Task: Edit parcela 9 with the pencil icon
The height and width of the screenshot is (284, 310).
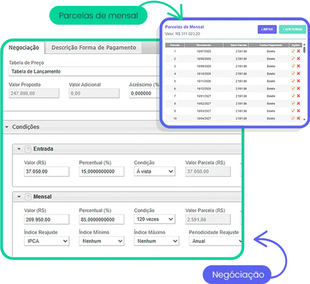Action: click(x=293, y=111)
